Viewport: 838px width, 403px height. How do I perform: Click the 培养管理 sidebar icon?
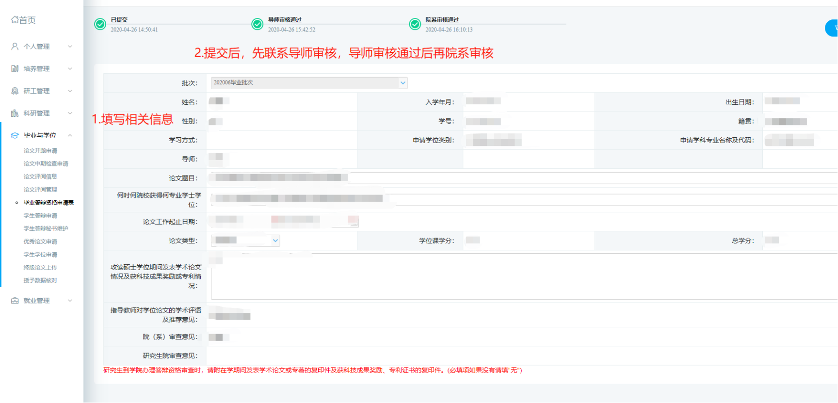click(x=15, y=69)
